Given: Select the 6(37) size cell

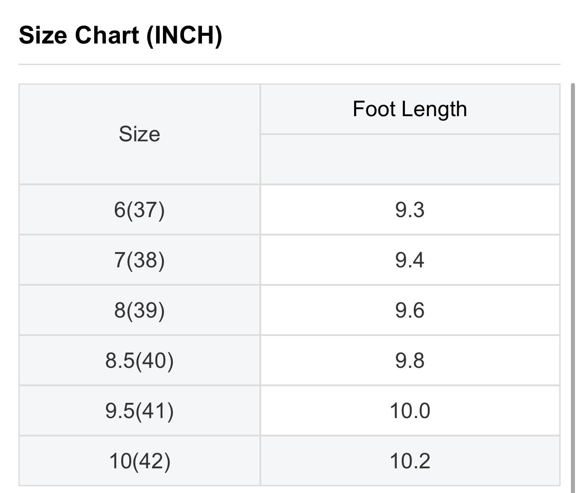Looking at the screenshot, I should [139, 209].
